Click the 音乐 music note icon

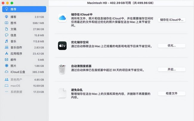click(7, 41)
